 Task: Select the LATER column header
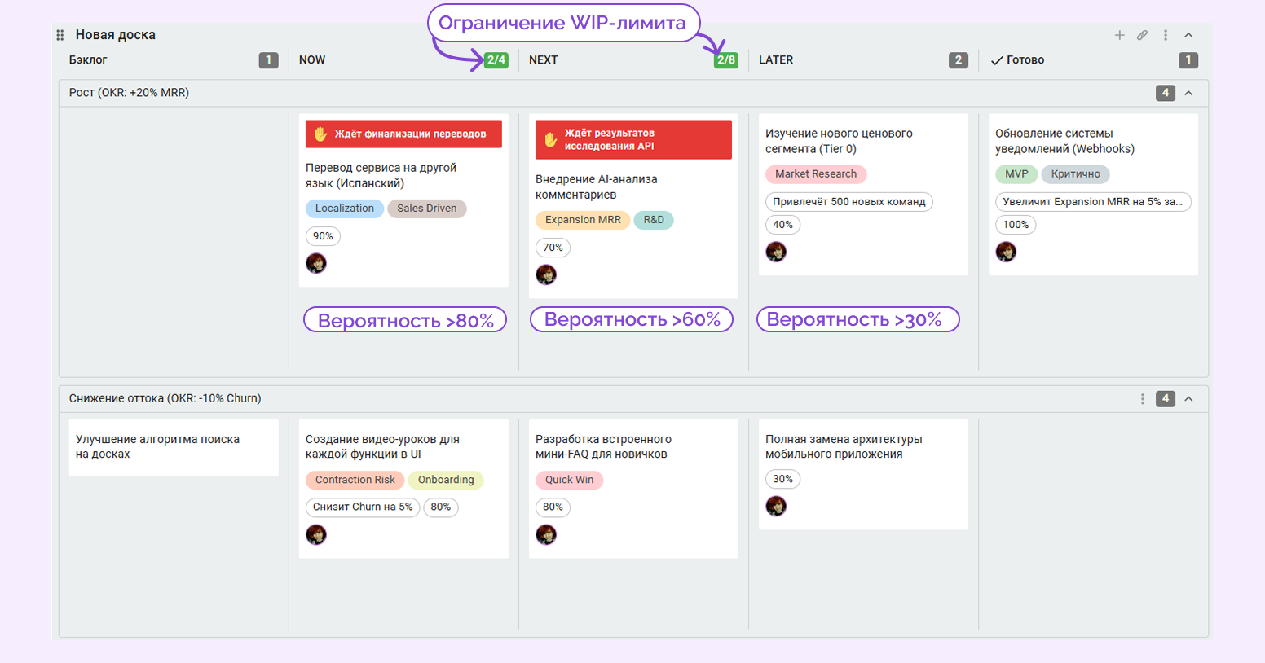(775, 59)
